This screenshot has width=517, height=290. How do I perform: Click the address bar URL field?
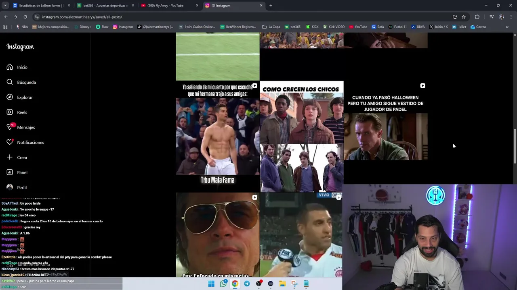click(242, 17)
